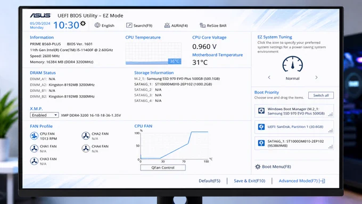Click the CPU FAN 1013 RPM reading
The height and width of the screenshot is (204, 362).
click(x=48, y=138)
